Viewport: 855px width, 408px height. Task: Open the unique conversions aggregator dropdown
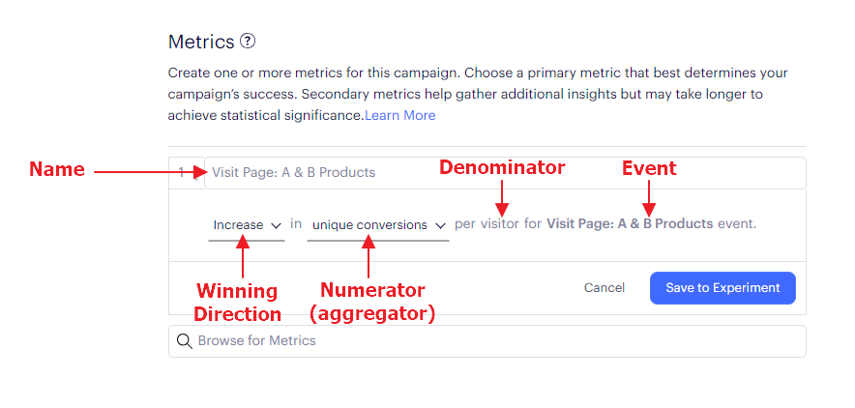(x=378, y=225)
